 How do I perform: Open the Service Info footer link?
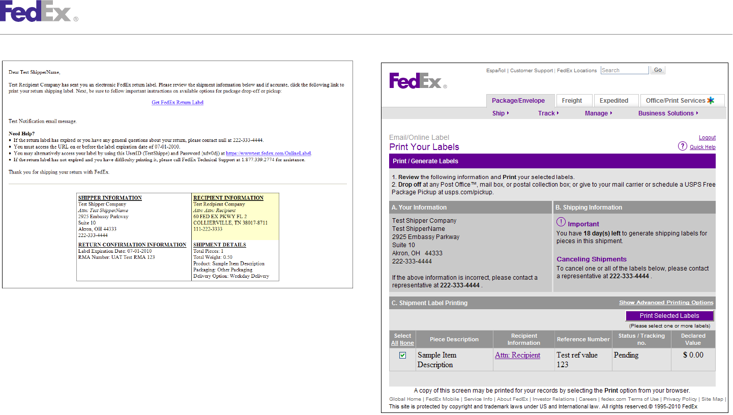[478, 399]
